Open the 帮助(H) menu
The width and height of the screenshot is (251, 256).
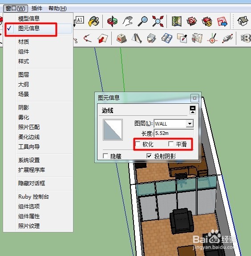click(57, 8)
